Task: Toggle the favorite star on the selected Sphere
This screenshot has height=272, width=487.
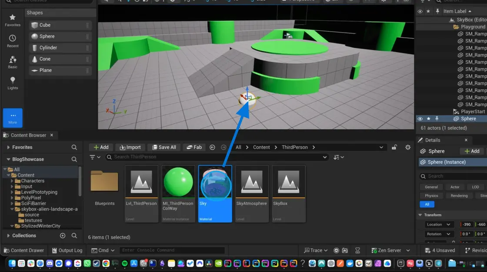Action: [428, 118]
